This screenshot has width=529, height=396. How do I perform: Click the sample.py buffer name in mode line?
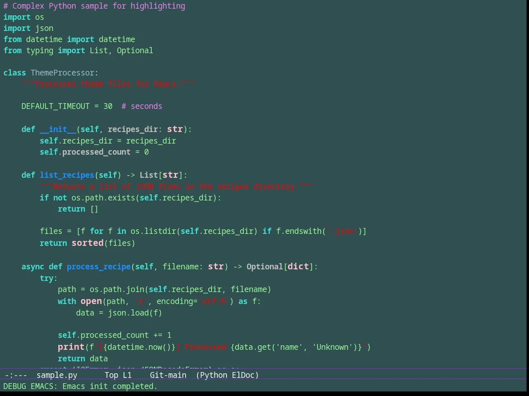pyautogui.click(x=57, y=375)
